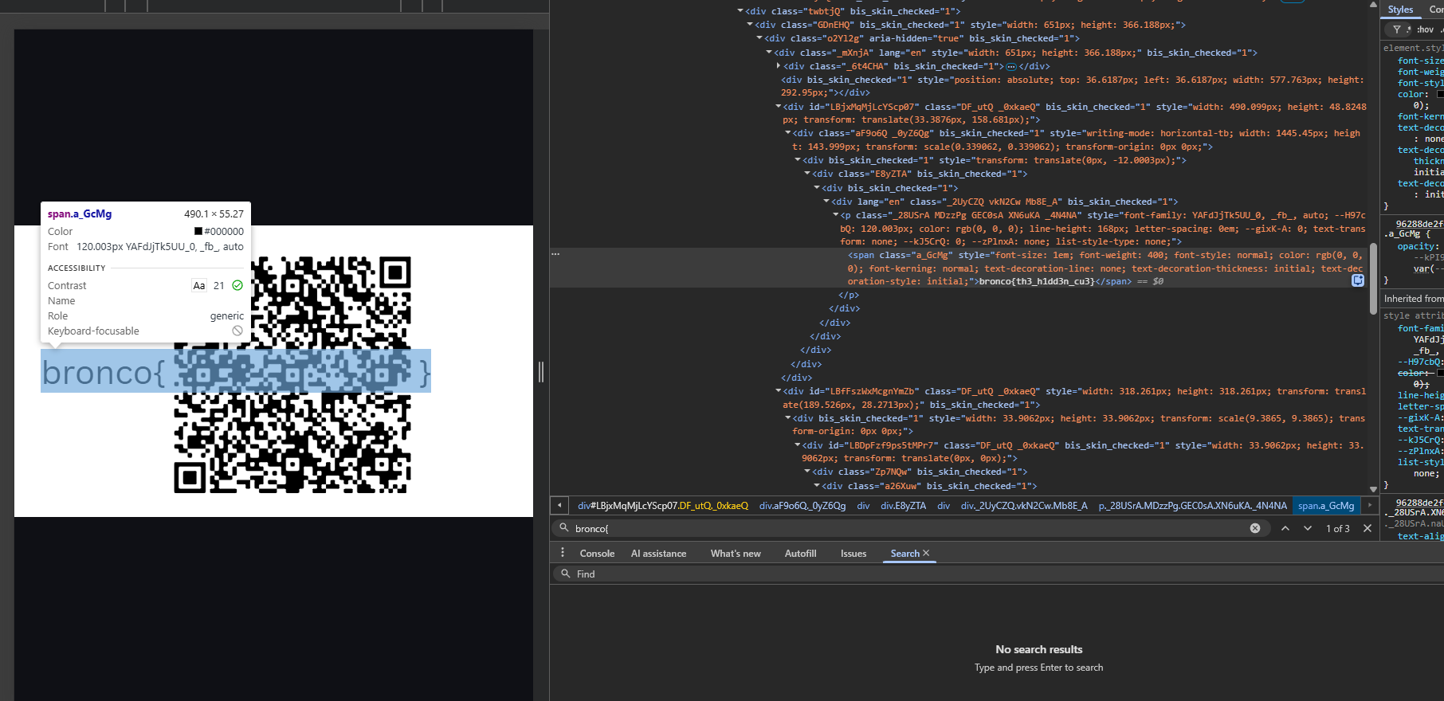Image resolution: width=1444 pixels, height=701 pixels.
Task: Select breadcrumb div.E8yZTA
Action: pos(903,506)
